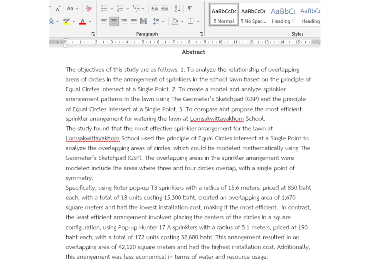Click first misspelled Lomsakwittayakhom before 'School.'
The height and width of the screenshot is (261, 370).
pos(217,119)
